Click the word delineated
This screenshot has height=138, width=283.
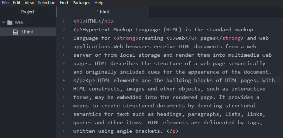(x=219, y=123)
